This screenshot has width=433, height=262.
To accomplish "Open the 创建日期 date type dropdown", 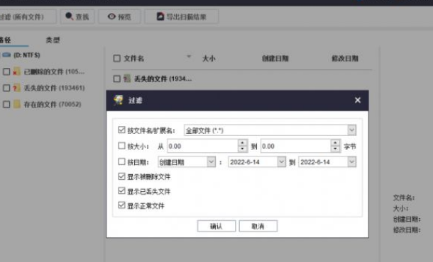I will click(211, 161).
